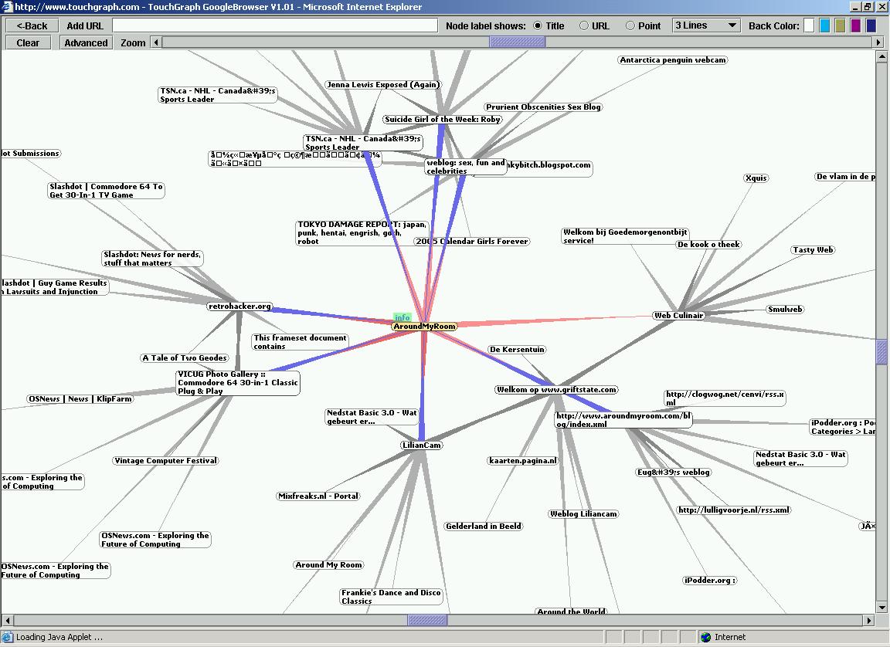The width and height of the screenshot is (890, 647).
Task: Select the De kook o theek node
Action: 708,245
